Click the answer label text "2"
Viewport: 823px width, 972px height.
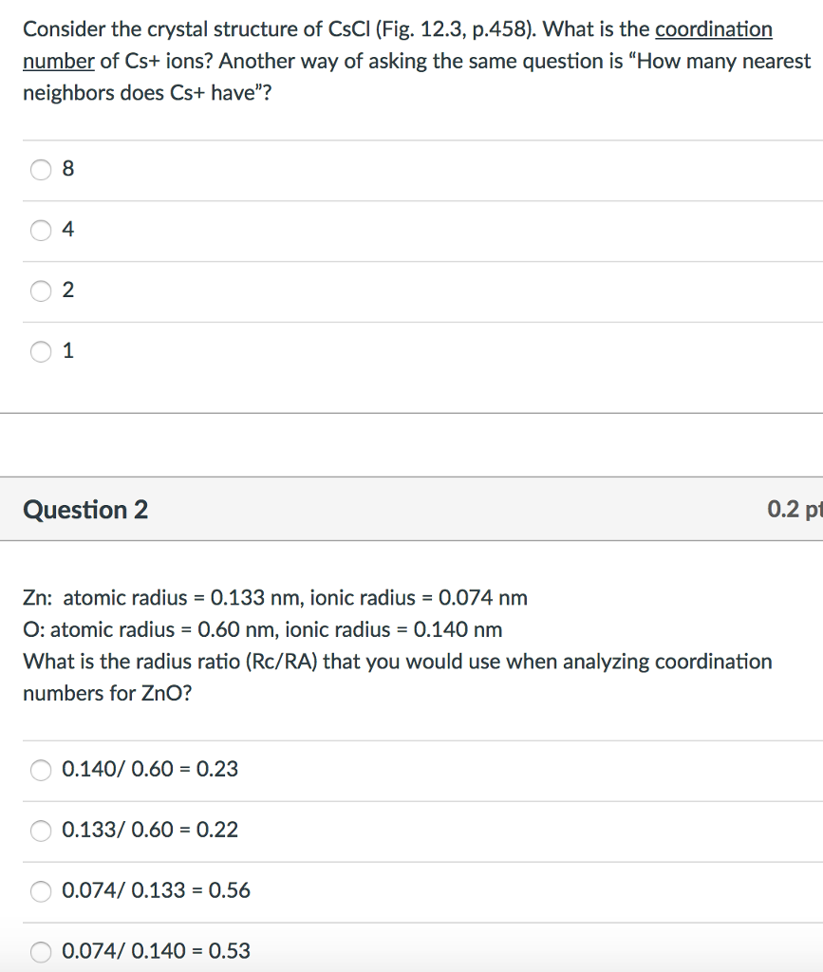point(67,290)
